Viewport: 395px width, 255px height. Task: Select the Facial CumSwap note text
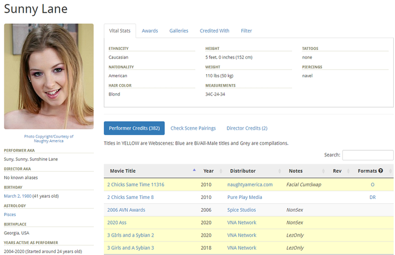[x=304, y=184]
